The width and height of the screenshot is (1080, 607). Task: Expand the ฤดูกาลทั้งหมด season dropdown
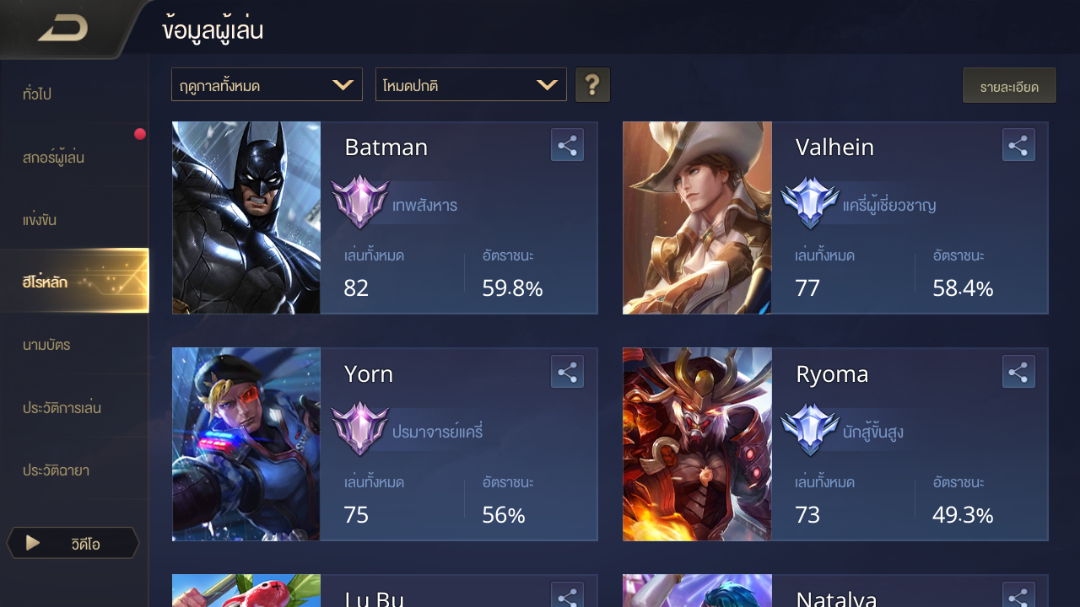pos(267,85)
